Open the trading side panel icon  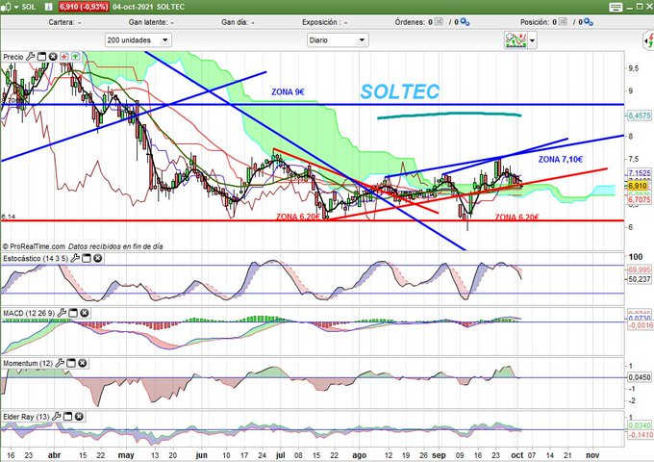pos(648,40)
